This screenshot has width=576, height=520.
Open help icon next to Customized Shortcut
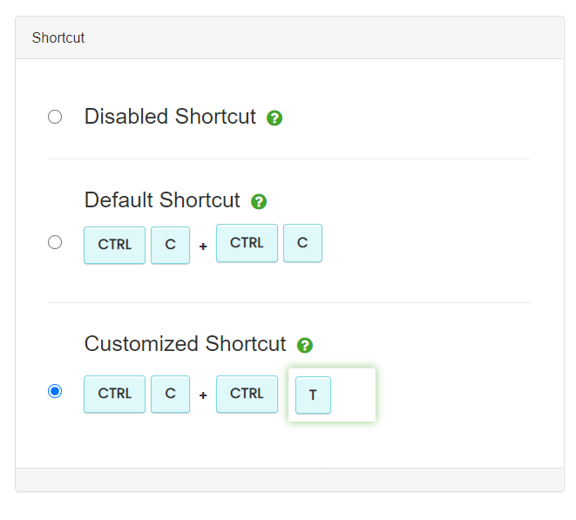304,345
